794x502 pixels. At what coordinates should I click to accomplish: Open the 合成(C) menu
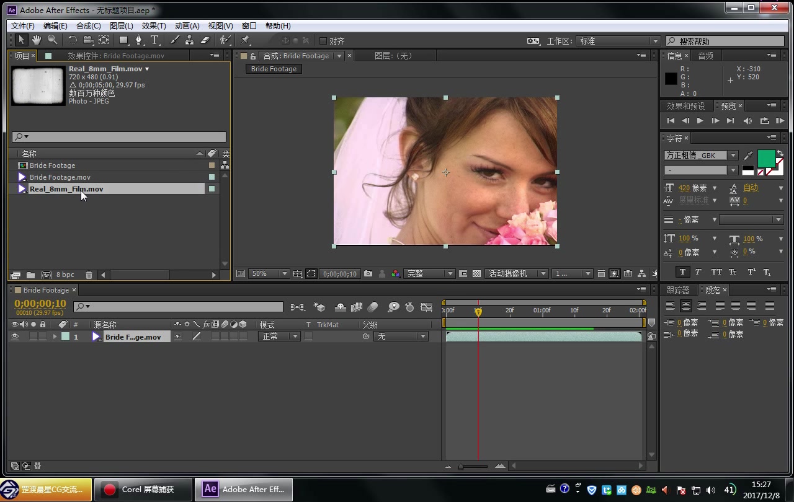pos(88,25)
